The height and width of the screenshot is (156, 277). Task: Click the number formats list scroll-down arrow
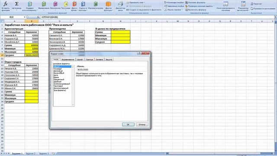click(x=73, y=105)
